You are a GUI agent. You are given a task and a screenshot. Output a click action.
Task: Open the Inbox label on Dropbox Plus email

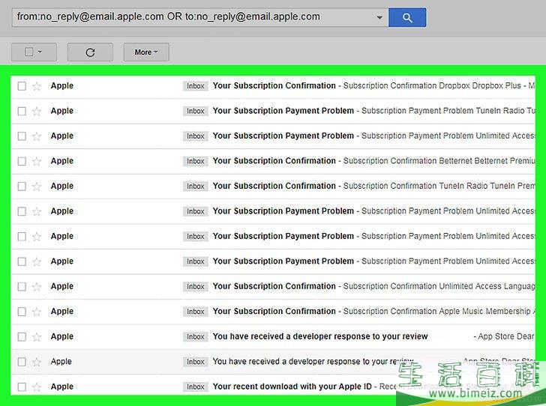click(x=195, y=86)
